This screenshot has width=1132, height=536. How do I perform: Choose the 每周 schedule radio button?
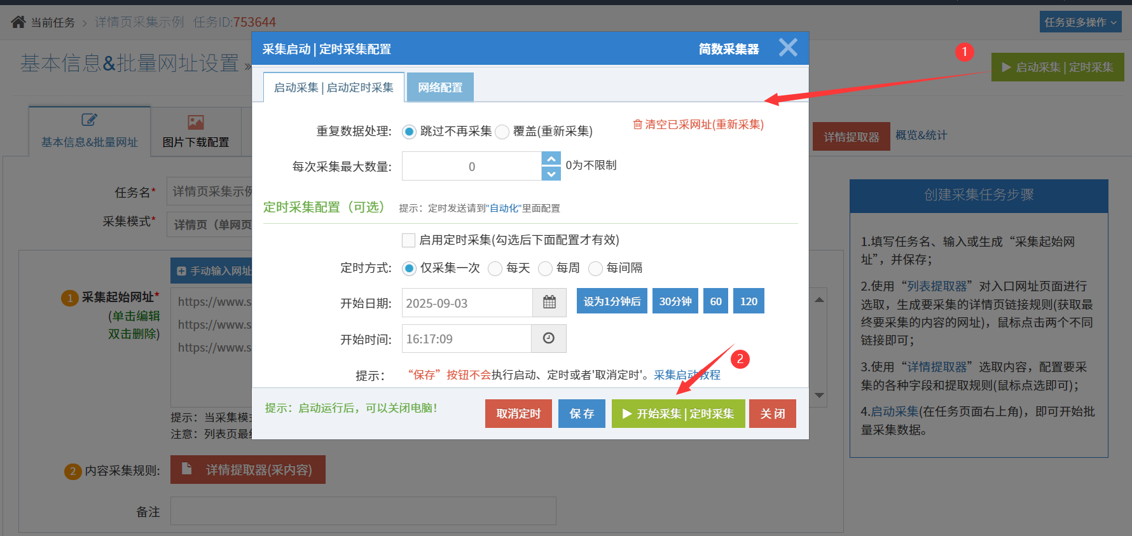coord(545,268)
